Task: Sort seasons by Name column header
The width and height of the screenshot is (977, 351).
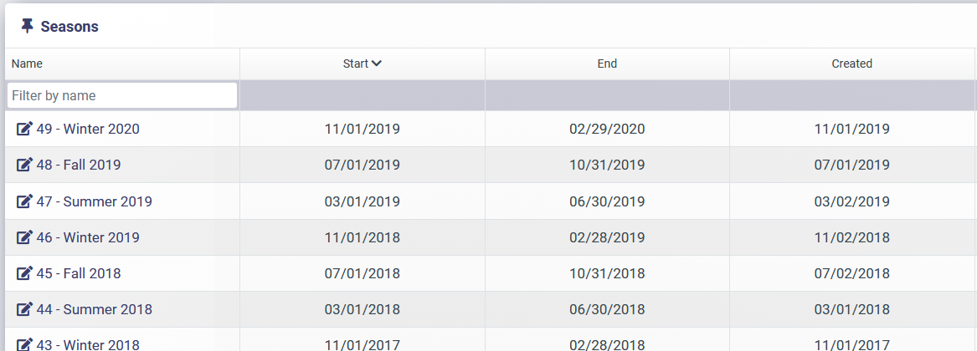Action: tap(27, 64)
